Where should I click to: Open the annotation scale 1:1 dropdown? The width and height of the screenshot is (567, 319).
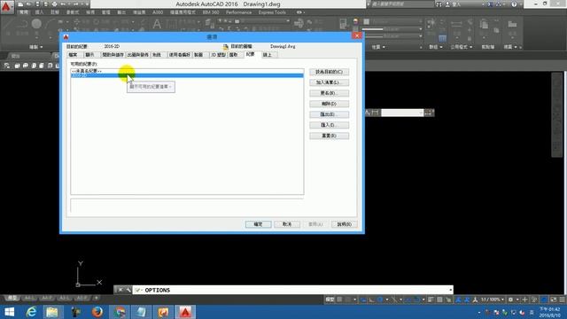pyautogui.click(x=493, y=300)
